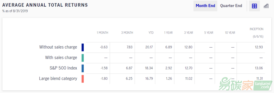Viewport: 274px width, 93px height.
Task: Click the Without sales charge row label
Action: (58, 47)
